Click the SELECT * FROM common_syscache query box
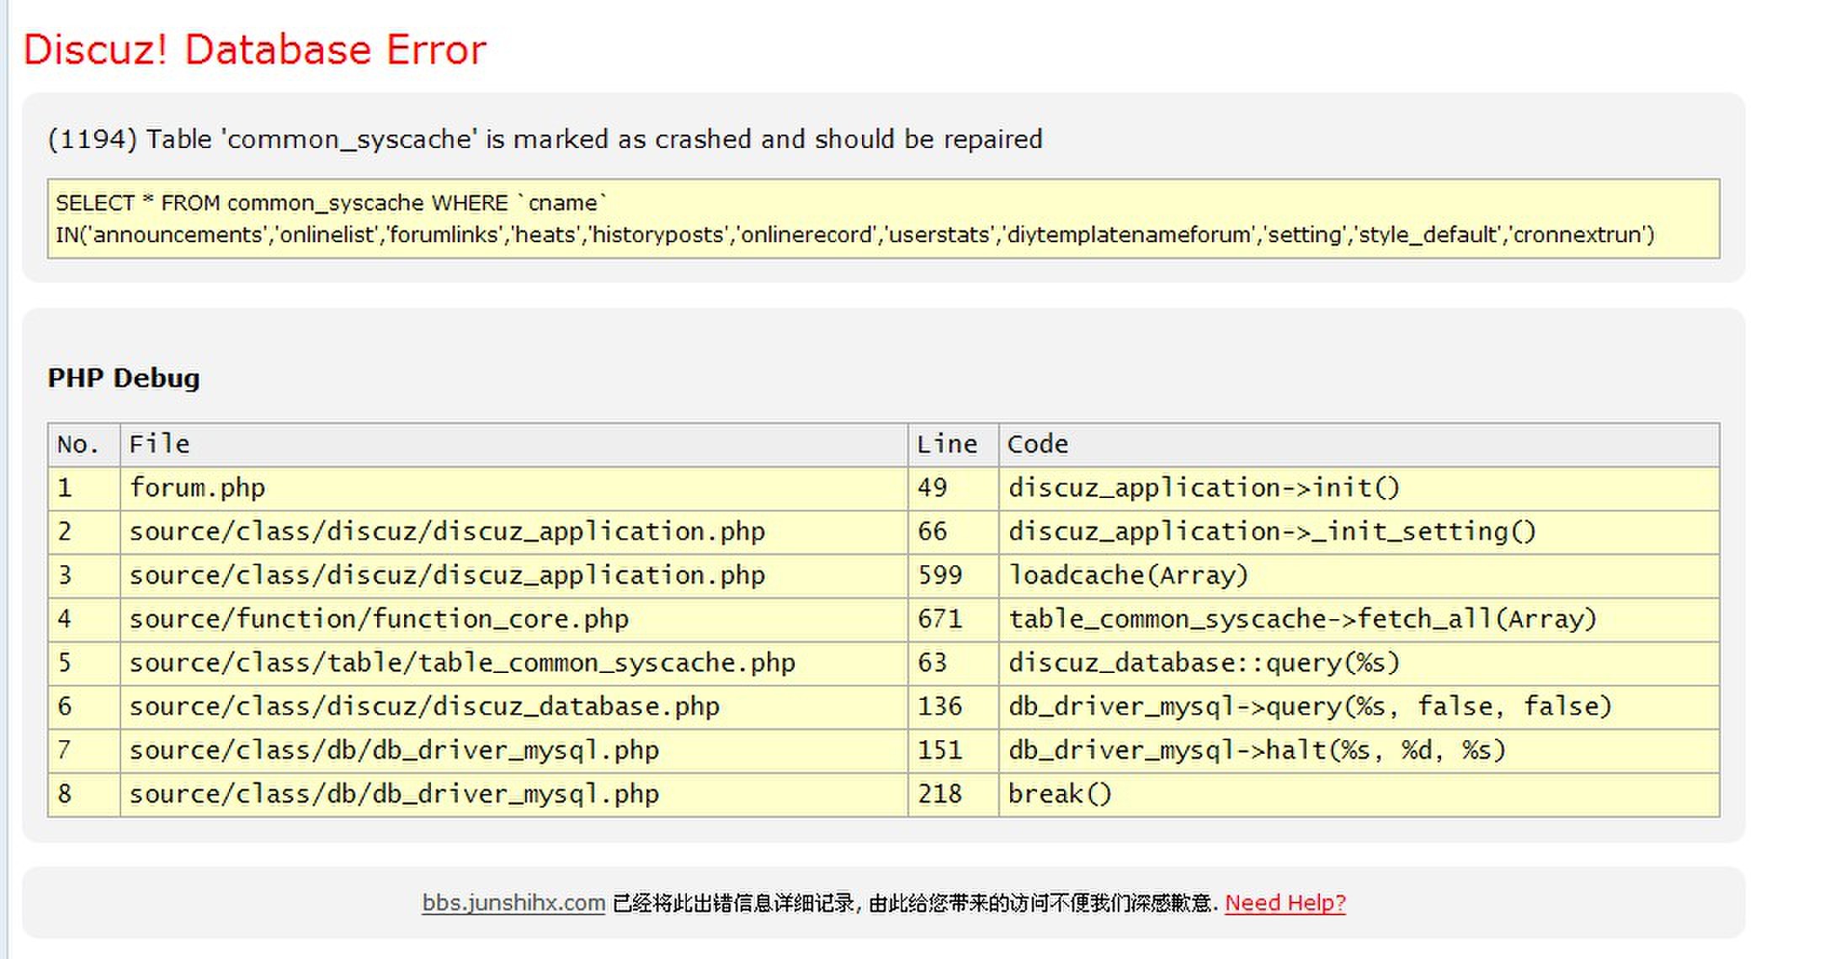Viewport: 1830px width, 959px height. [883, 219]
